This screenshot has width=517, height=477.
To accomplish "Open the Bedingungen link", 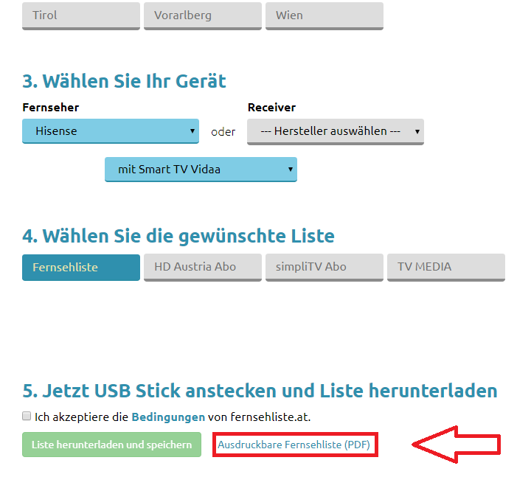I will 168,417.
